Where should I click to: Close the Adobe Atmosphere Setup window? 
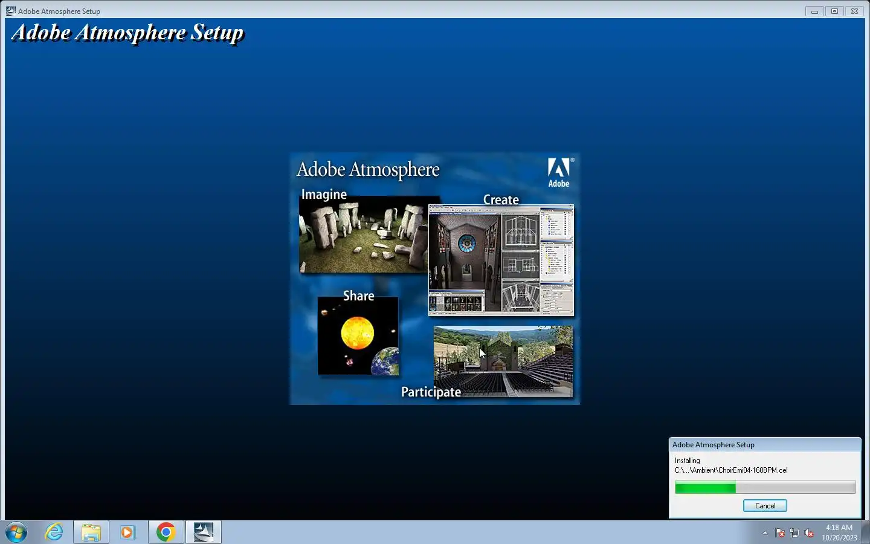point(854,11)
